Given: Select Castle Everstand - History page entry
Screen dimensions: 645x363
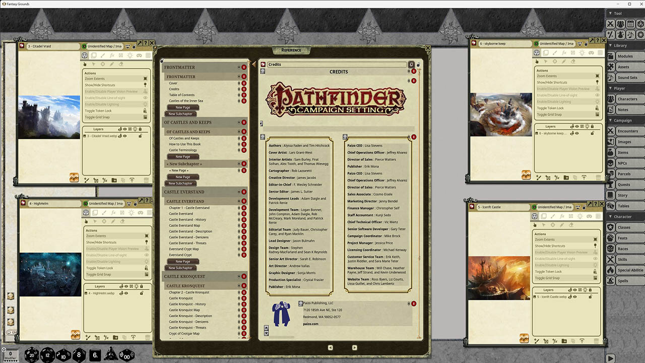Looking at the screenshot, I should click(187, 220).
